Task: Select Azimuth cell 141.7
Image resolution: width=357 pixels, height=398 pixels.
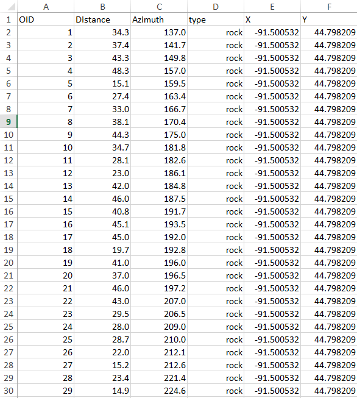Action: (159, 45)
